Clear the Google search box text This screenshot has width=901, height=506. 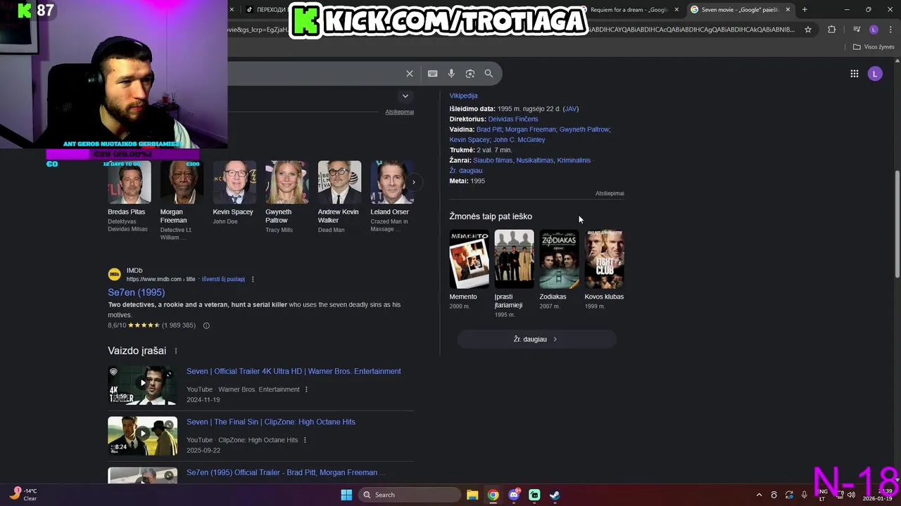click(410, 73)
